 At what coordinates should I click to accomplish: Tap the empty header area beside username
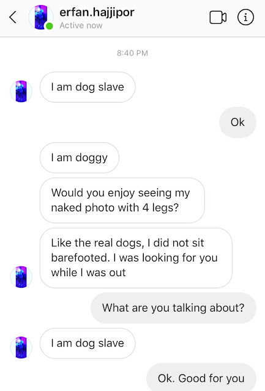pos(172,18)
